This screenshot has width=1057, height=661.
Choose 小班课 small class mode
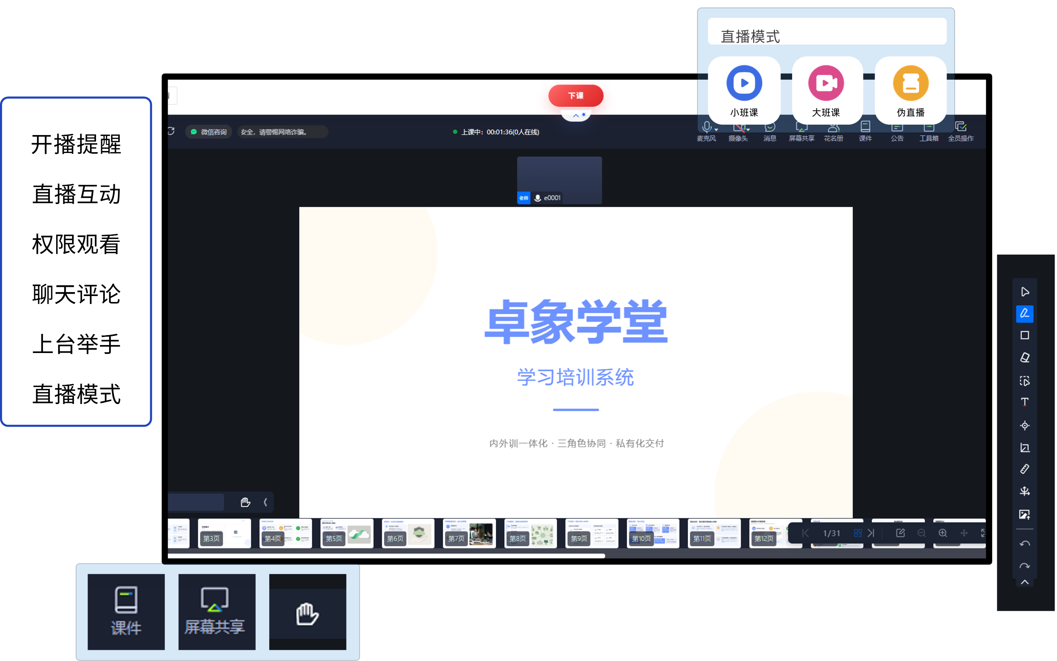[744, 90]
